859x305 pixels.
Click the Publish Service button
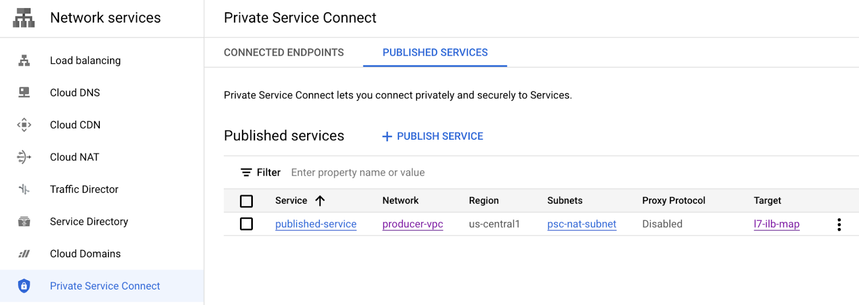coord(433,136)
